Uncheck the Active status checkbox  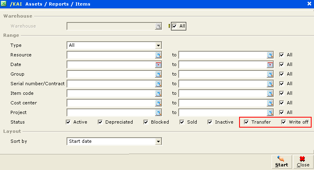pos(68,122)
